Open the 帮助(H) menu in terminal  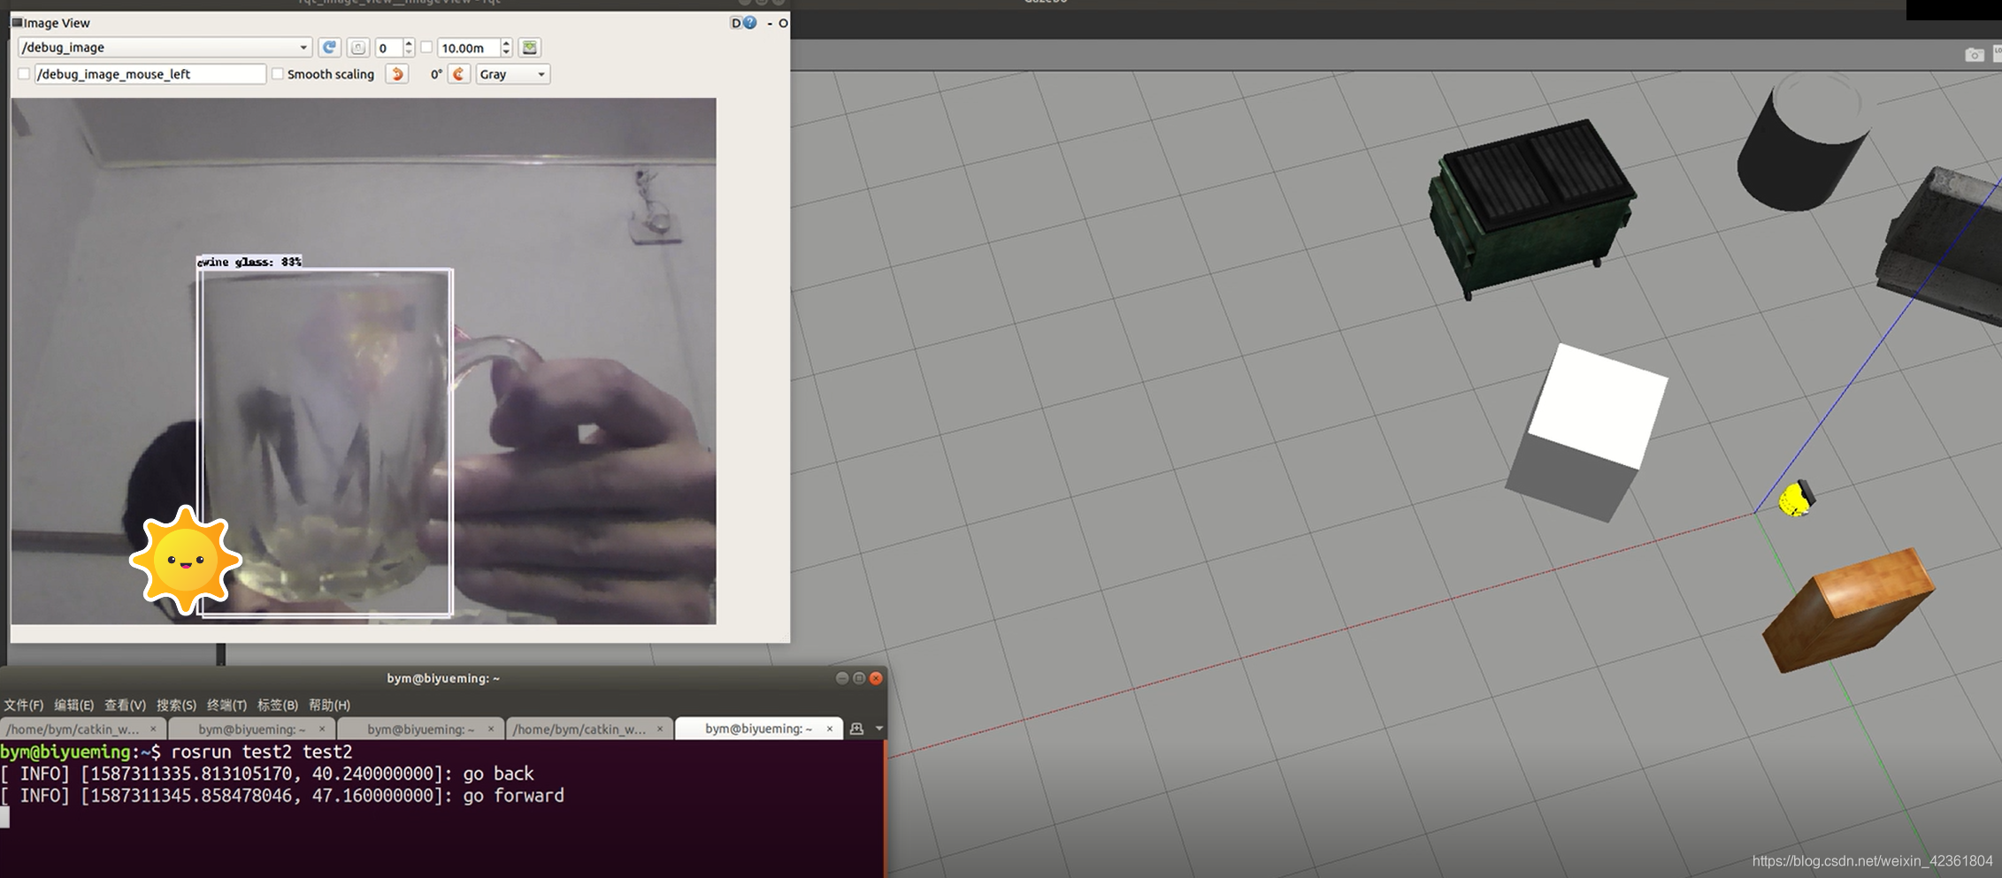point(329,705)
